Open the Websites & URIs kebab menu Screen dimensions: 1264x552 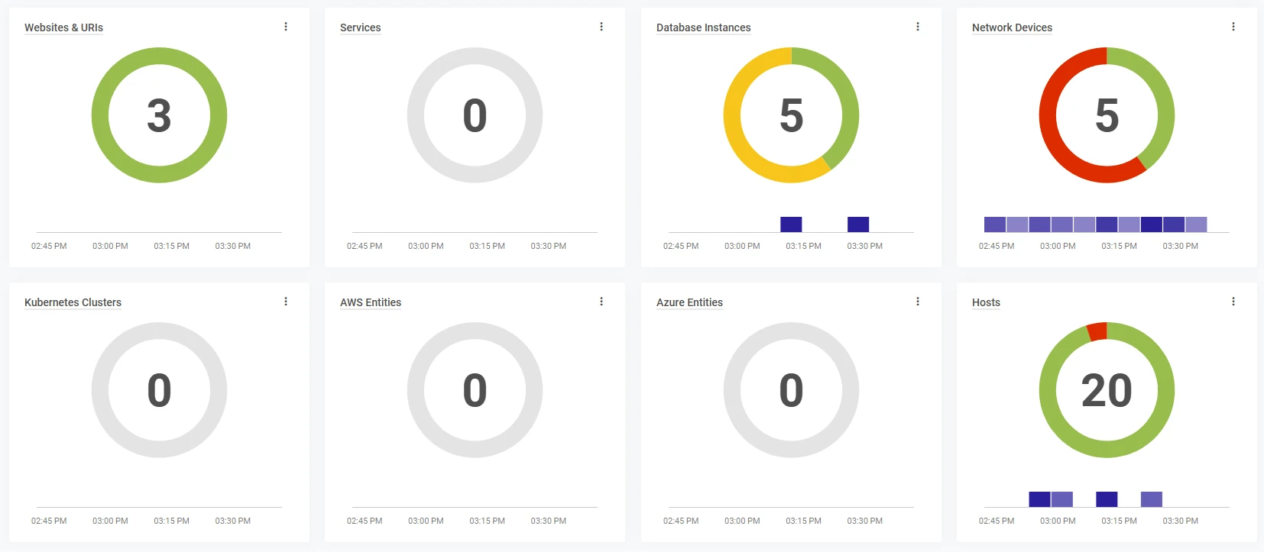point(286,27)
